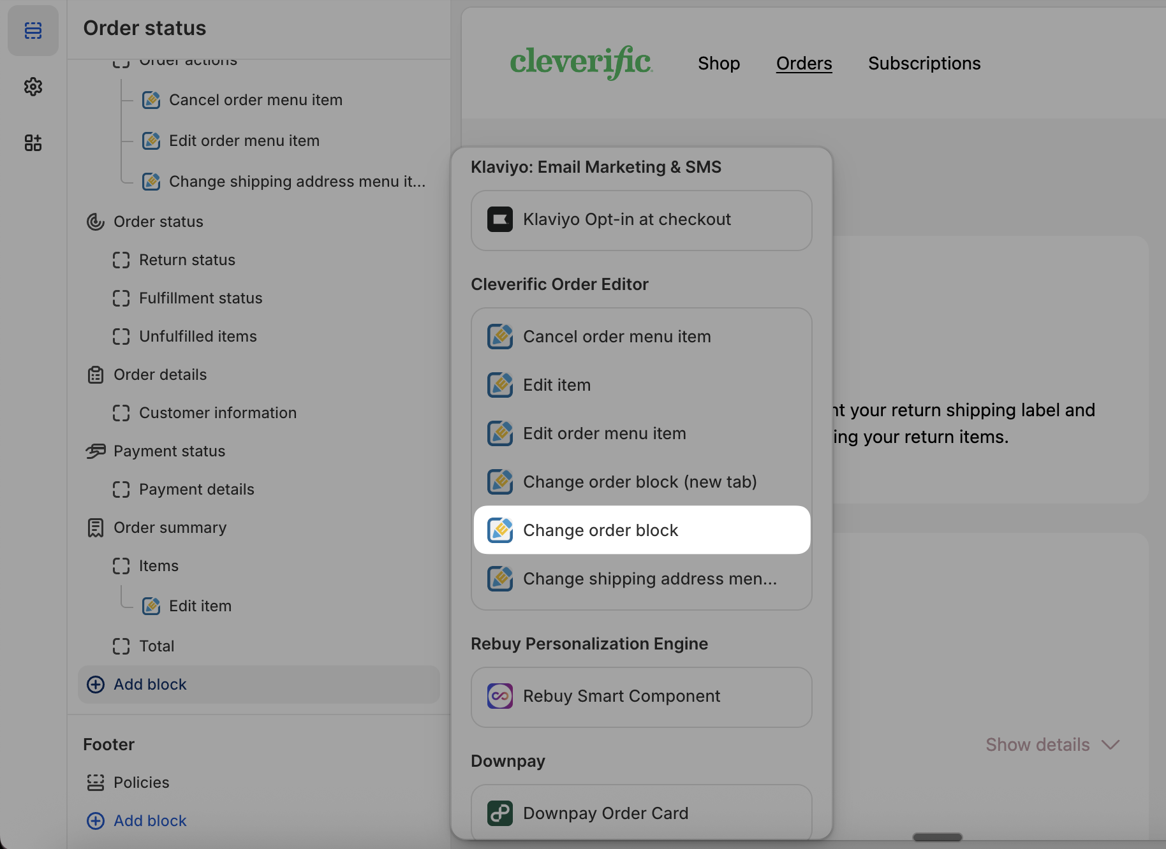Screen dimensions: 1166x849
Task: Select the Customer information block
Action: 218,413
